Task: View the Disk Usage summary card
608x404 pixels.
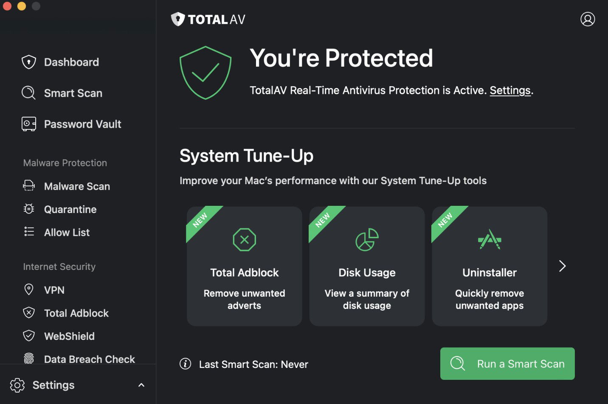Action: coord(367,266)
